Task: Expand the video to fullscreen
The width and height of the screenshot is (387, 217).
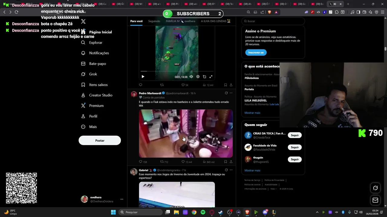Action: [211, 77]
